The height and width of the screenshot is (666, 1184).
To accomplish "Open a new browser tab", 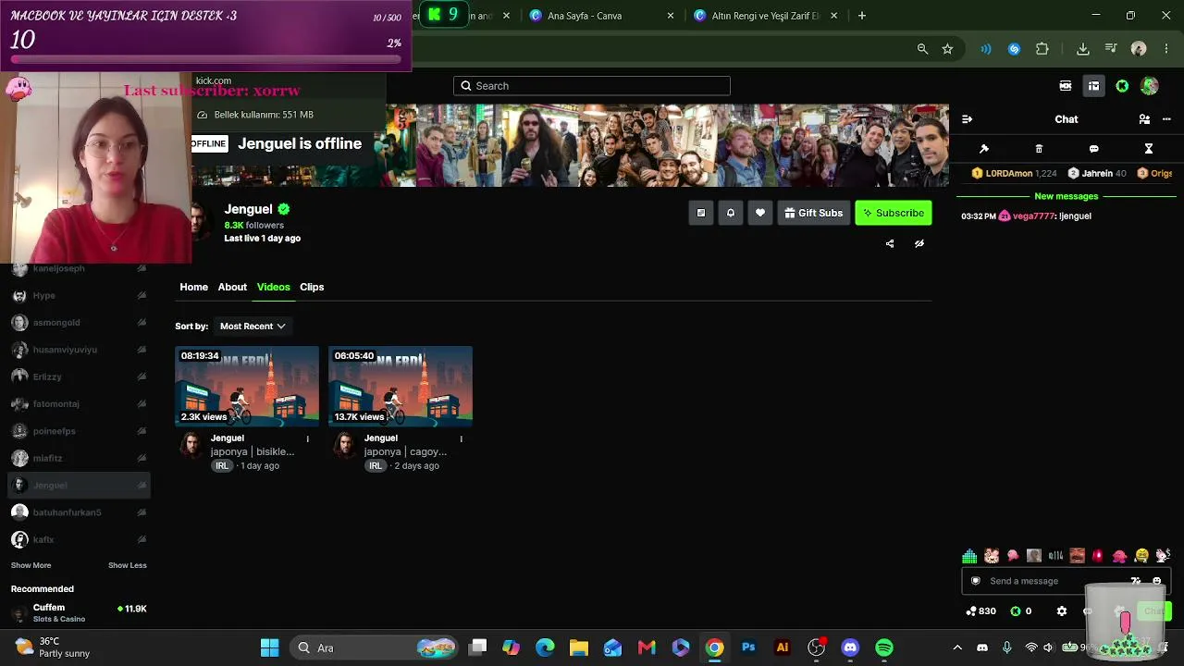I will tap(862, 16).
